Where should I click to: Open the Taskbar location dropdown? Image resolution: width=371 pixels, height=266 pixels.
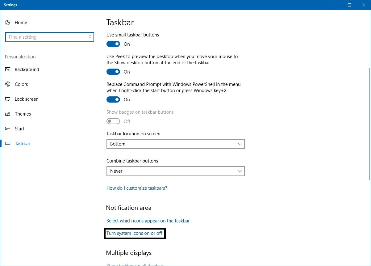[x=175, y=144]
